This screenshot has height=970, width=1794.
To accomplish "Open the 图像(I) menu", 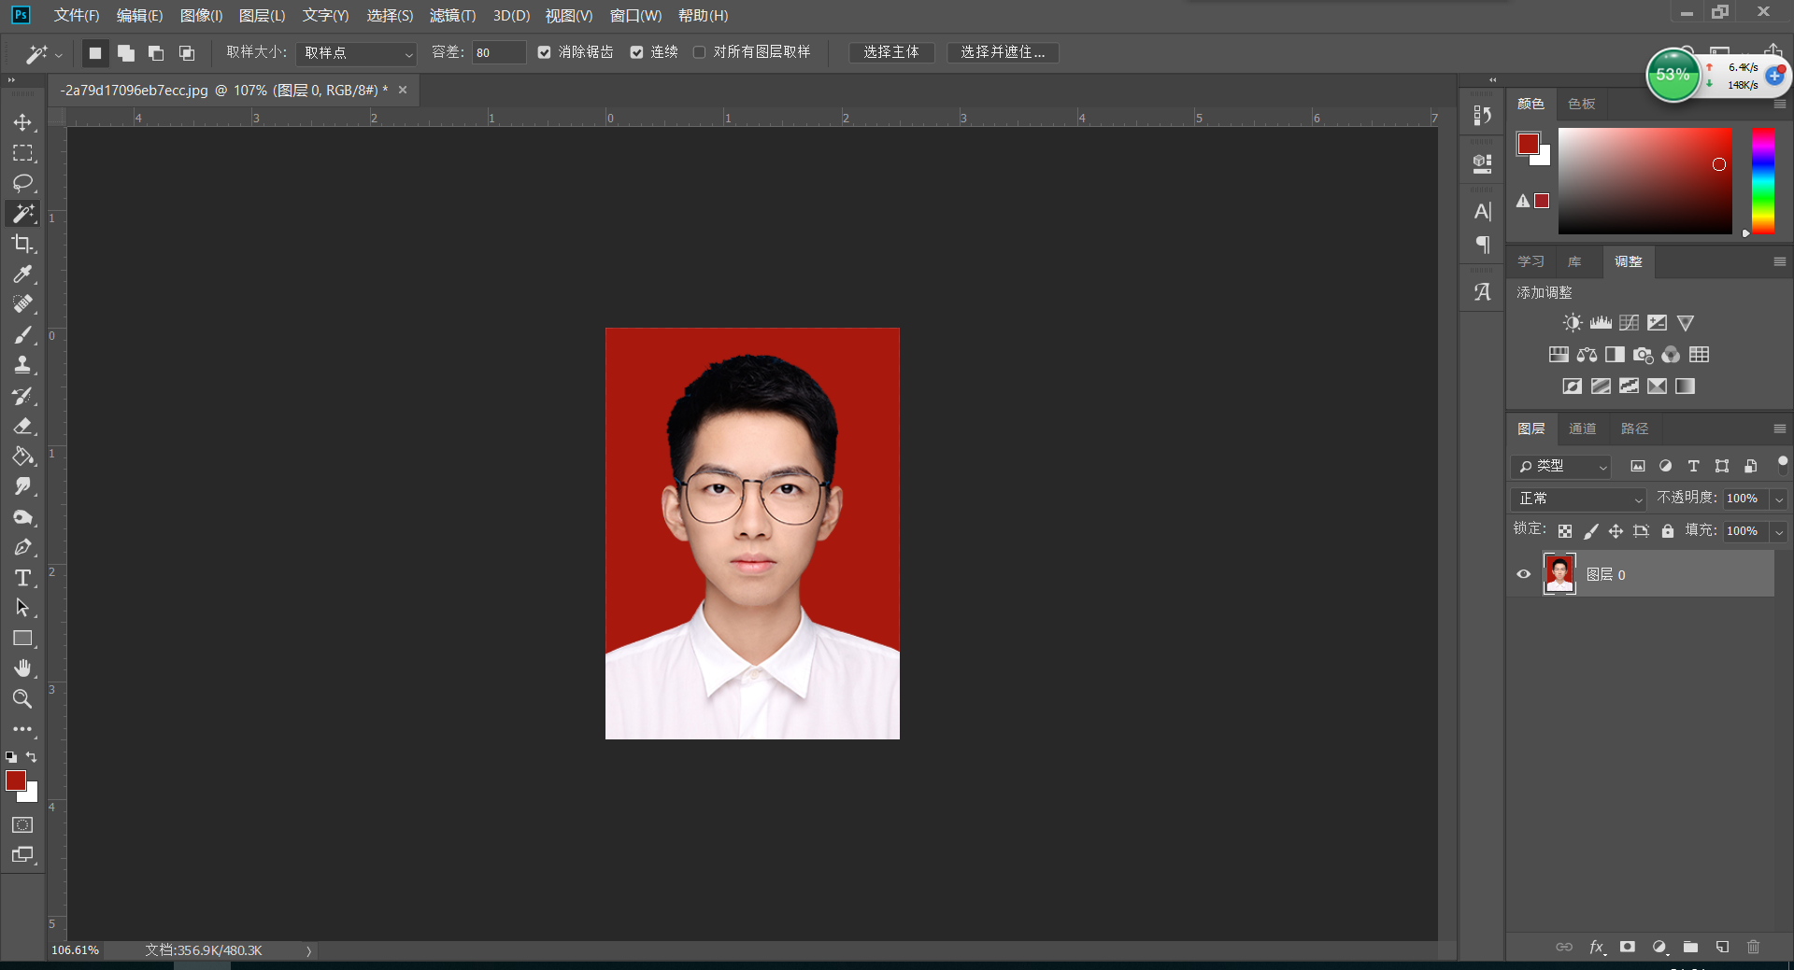I will pos(202,16).
